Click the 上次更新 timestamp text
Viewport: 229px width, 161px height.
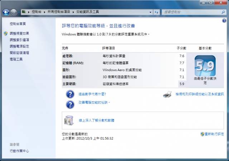tap(87, 139)
